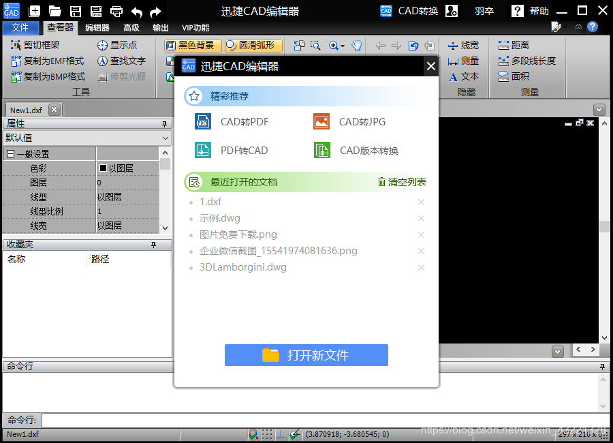The height and width of the screenshot is (443, 613).
Task: Toggle 文本 display
Action: (x=463, y=77)
